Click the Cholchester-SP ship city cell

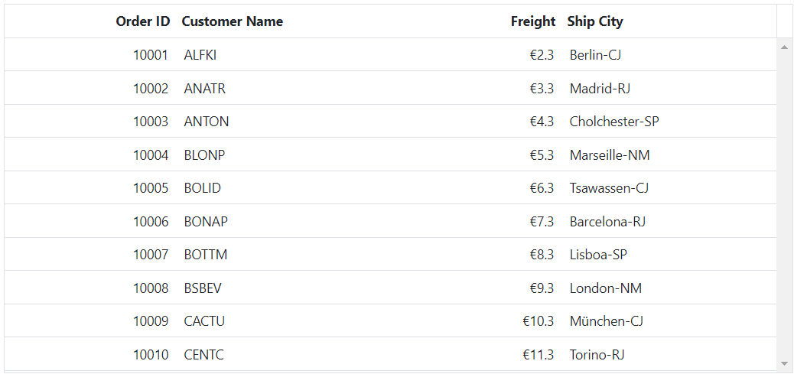tap(614, 122)
